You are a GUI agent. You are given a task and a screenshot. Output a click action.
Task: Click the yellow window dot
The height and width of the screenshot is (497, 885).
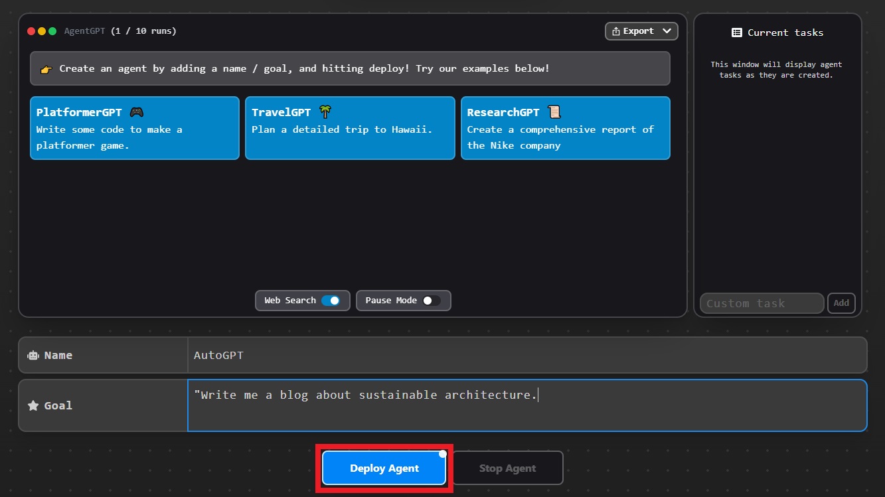pos(42,31)
